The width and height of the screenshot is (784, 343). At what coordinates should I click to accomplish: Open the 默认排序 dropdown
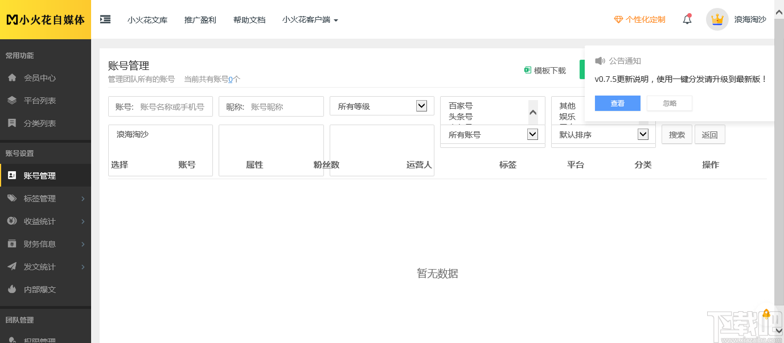point(643,134)
